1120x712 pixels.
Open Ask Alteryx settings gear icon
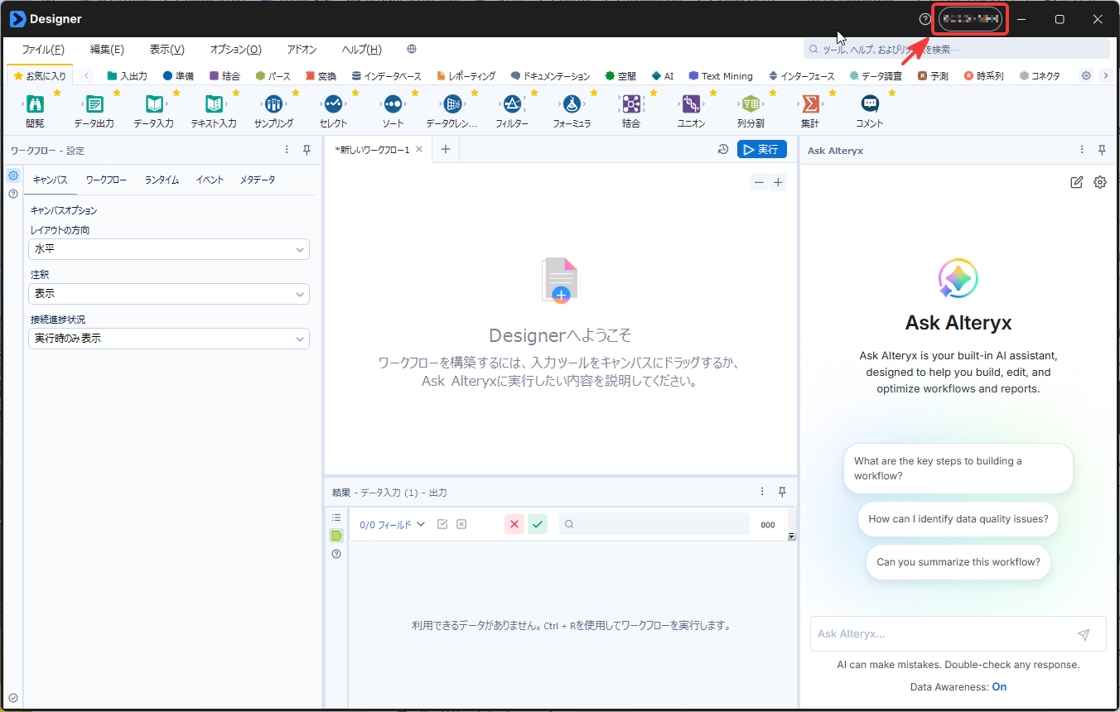coord(1100,182)
